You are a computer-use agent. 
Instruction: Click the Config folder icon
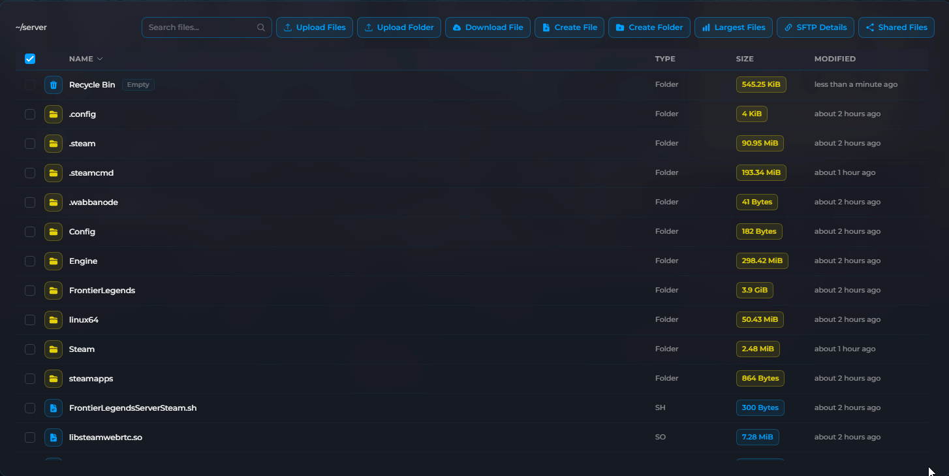pos(54,232)
